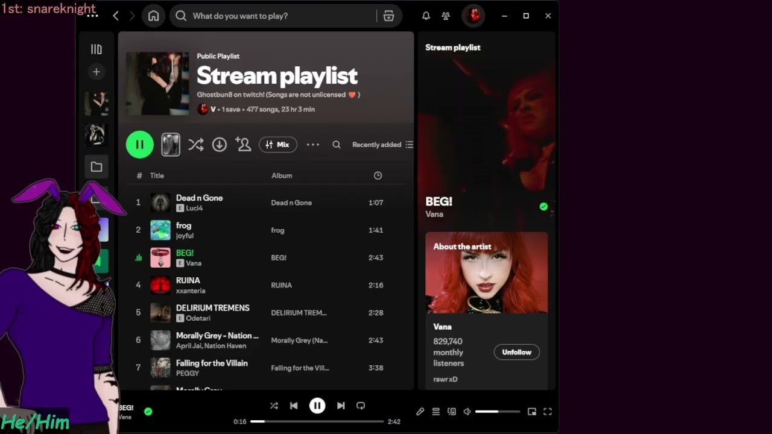Mute the volume speaker icon
Image resolution: width=772 pixels, height=434 pixels.
click(x=467, y=412)
